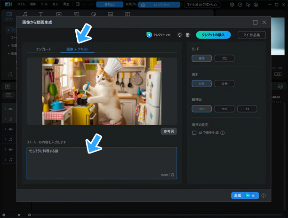Click the credit shield icon
The width and height of the screenshot is (288, 218).
(x=149, y=35)
